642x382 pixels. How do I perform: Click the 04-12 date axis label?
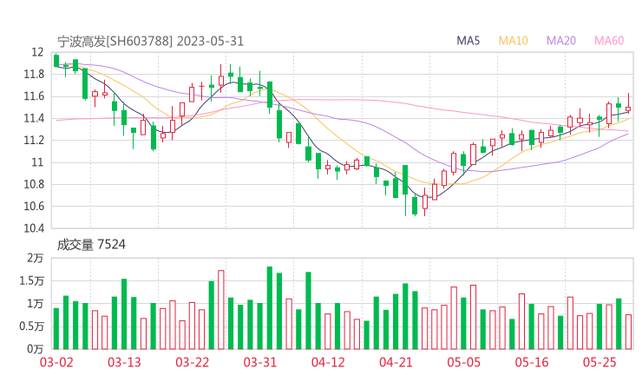(328, 362)
